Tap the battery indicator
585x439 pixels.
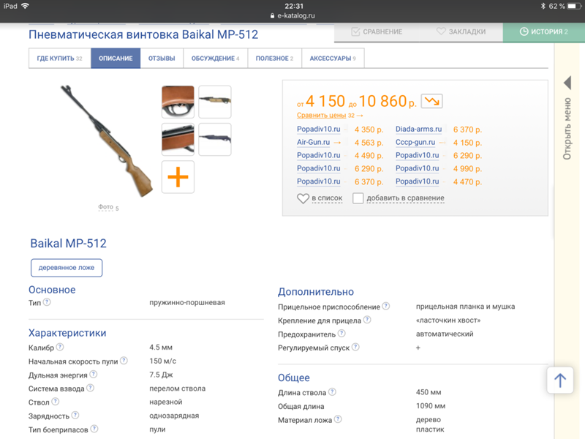click(574, 6)
